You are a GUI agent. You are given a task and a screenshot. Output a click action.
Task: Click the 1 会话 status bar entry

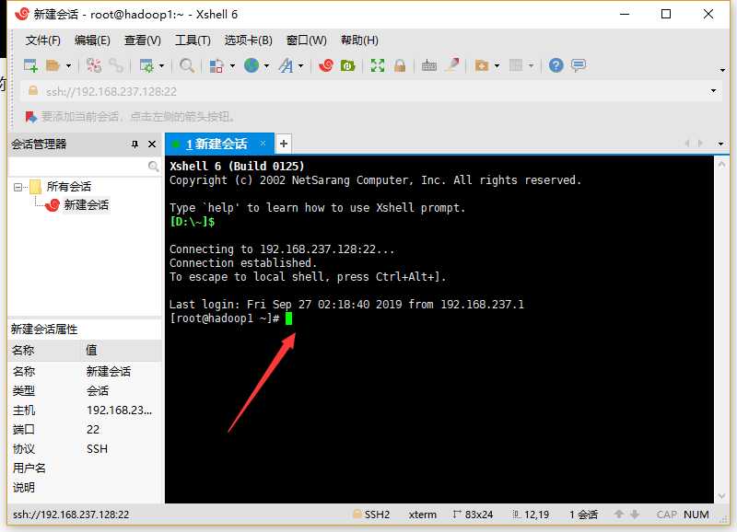point(583,515)
